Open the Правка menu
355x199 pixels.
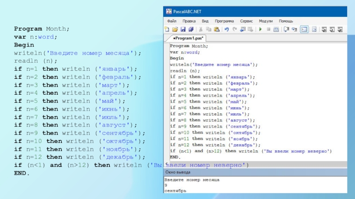189,21
